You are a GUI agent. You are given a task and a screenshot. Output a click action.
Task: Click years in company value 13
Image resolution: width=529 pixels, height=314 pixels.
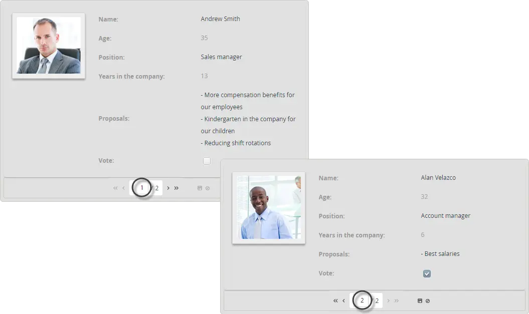point(204,76)
